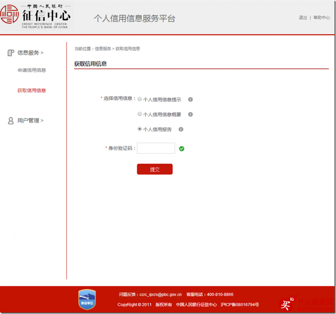Select the 个人信用信息概要 radio button

tap(139, 114)
